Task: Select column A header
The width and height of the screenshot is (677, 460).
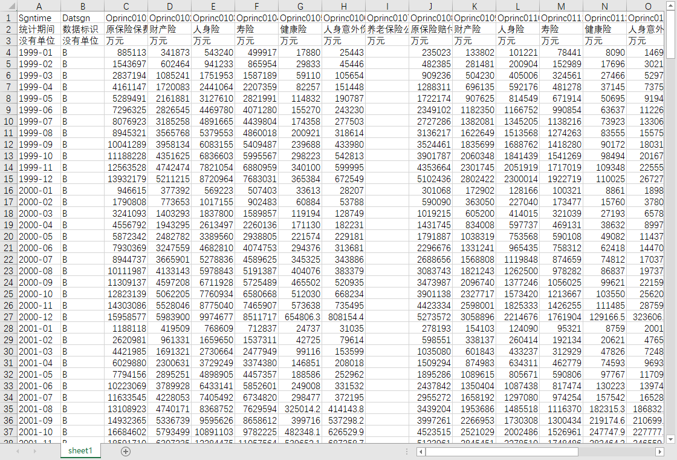Action: [x=39, y=6]
